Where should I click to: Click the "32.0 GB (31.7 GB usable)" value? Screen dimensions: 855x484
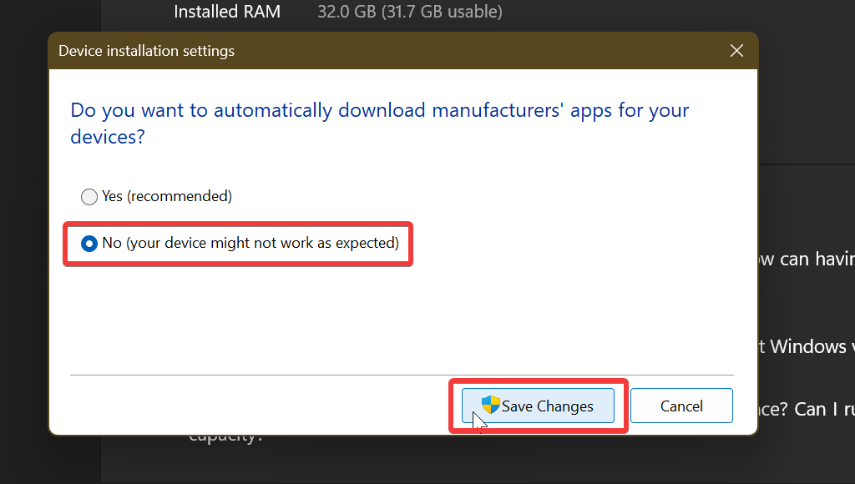[409, 12]
